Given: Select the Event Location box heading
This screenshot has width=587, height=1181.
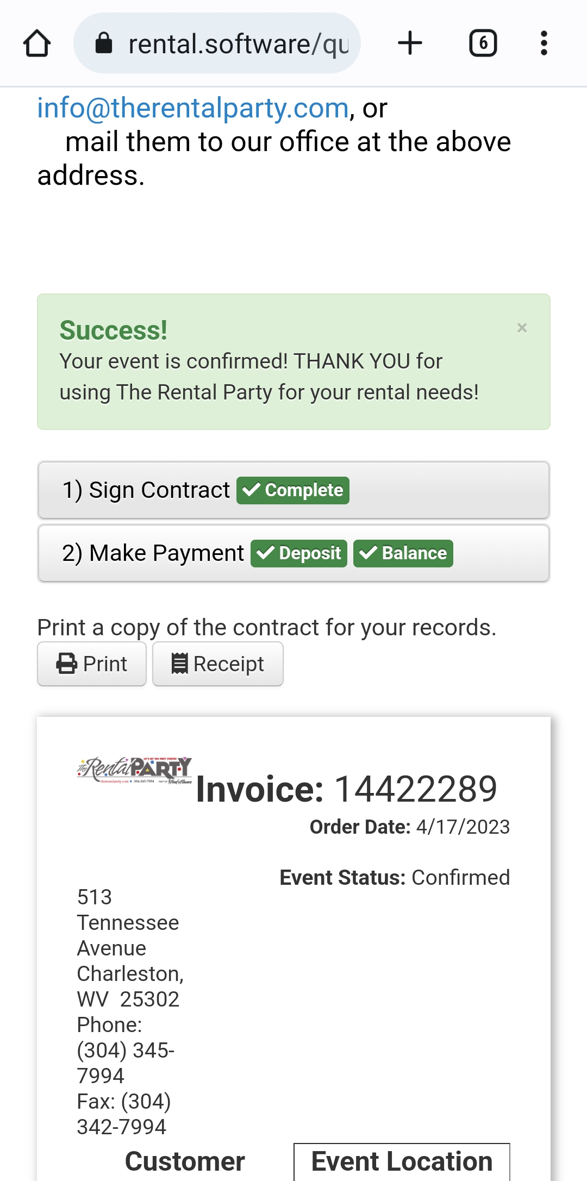Looking at the screenshot, I should point(402,1161).
